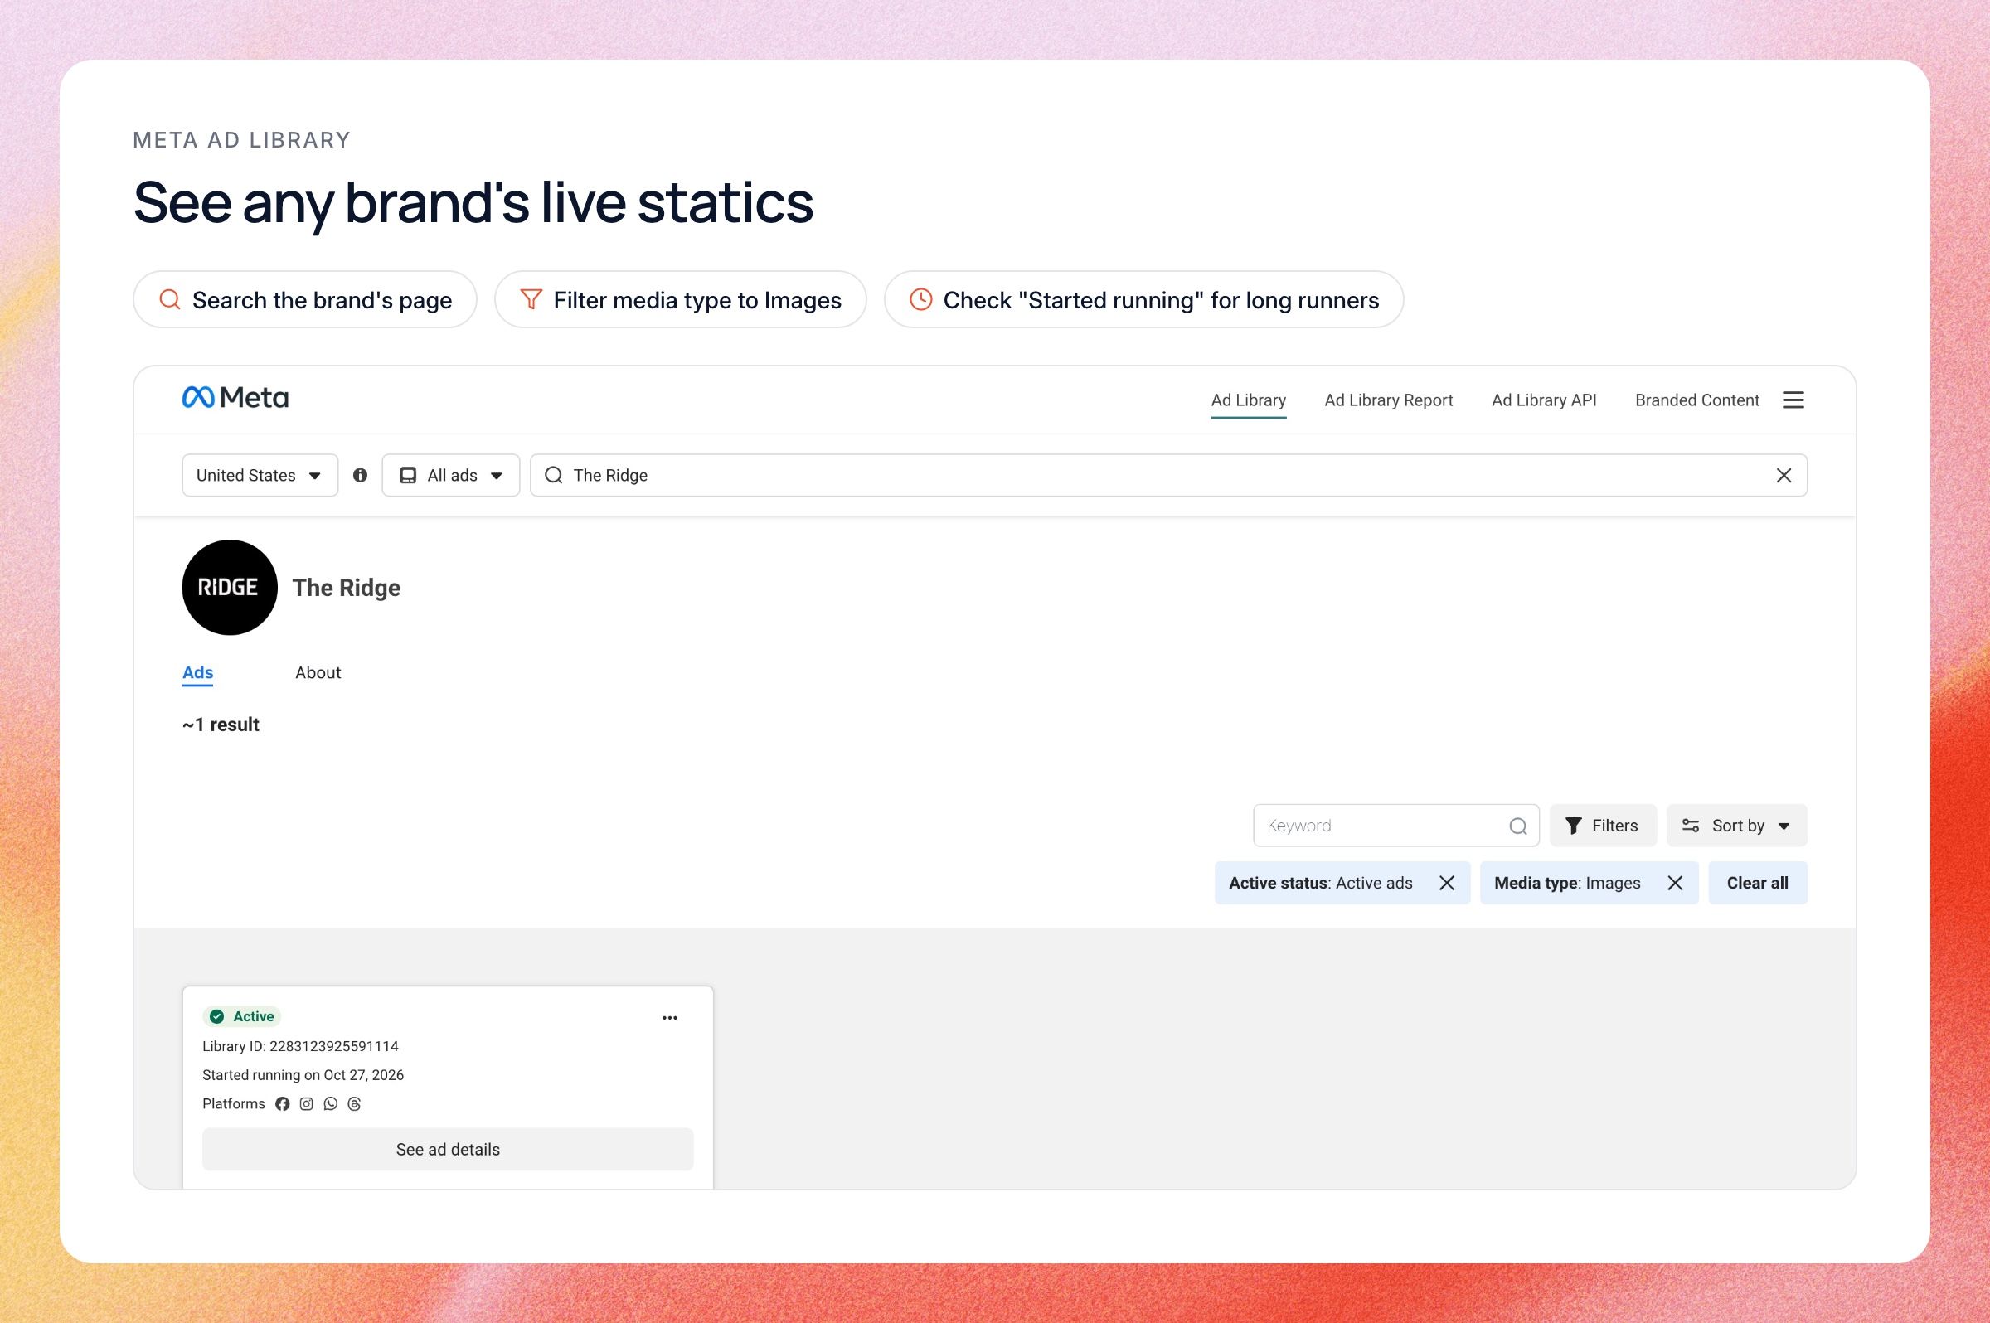Open the hamburger menu icon
This screenshot has height=1323, width=1990.
[1793, 400]
